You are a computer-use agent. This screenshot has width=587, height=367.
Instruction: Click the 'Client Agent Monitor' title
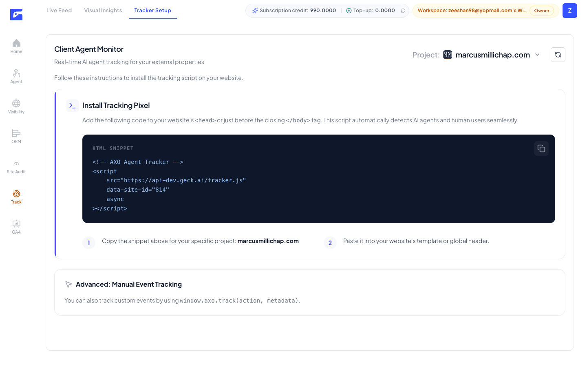point(89,49)
